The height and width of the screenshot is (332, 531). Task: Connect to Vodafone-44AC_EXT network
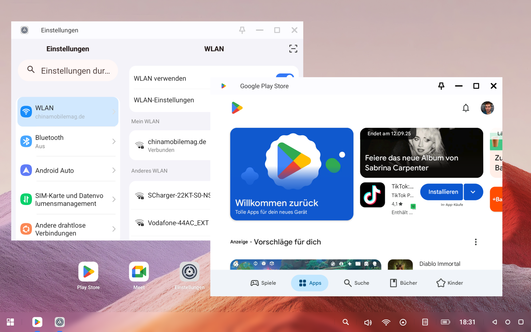click(170, 223)
